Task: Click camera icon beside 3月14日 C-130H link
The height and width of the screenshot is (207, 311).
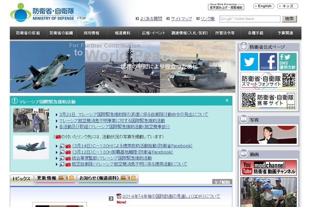Action: coord(68,146)
